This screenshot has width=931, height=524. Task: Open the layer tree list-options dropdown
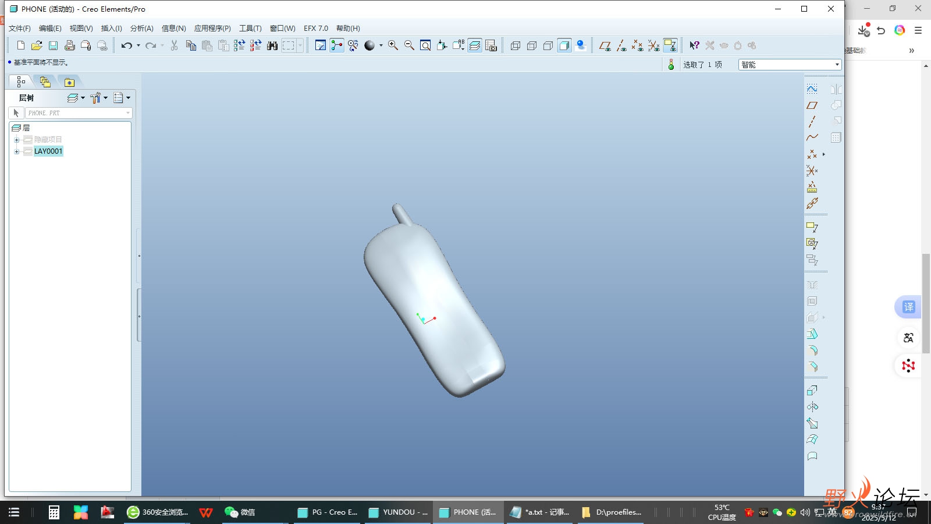coord(122,98)
